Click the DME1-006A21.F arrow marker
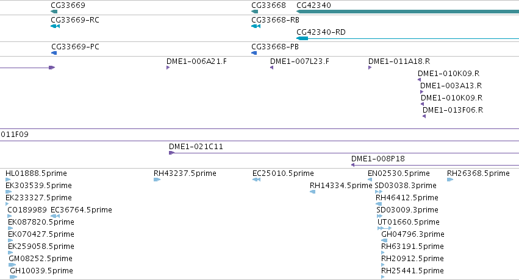The image size is (519, 280). pos(168,68)
